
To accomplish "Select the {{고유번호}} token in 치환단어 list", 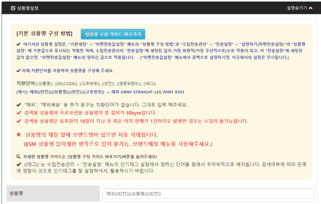I will pyautogui.click(x=89, y=84).
